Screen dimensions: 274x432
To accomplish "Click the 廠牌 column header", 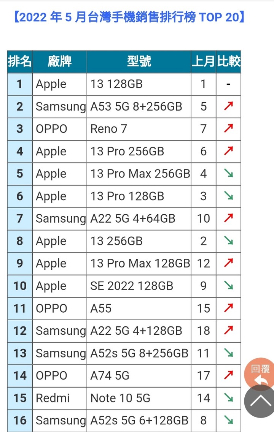I will pyautogui.click(x=60, y=62).
